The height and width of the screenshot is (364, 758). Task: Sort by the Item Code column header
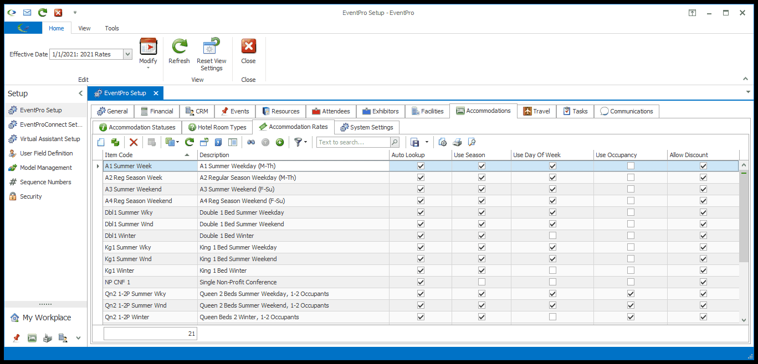click(150, 155)
